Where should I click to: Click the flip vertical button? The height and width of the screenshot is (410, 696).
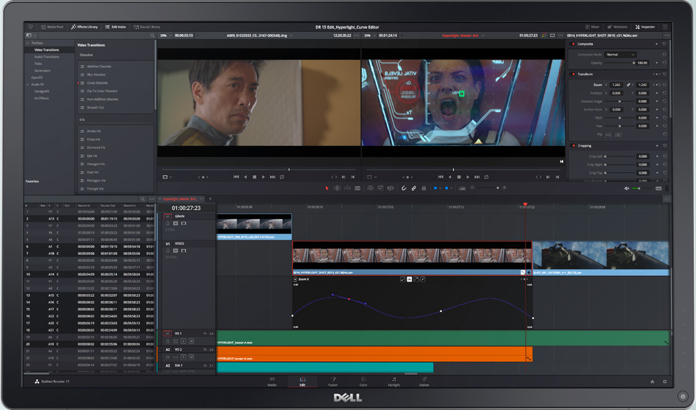[618, 135]
